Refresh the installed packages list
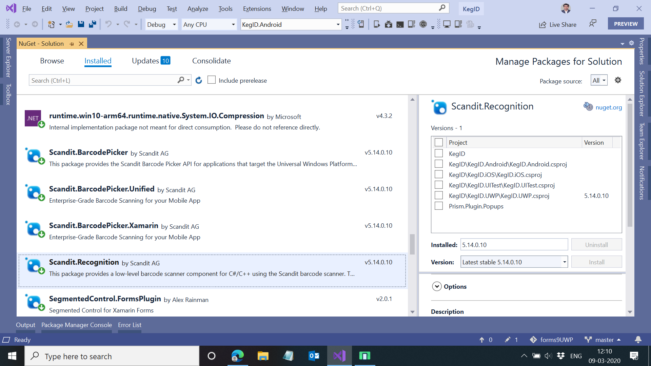651x366 pixels. click(x=199, y=80)
